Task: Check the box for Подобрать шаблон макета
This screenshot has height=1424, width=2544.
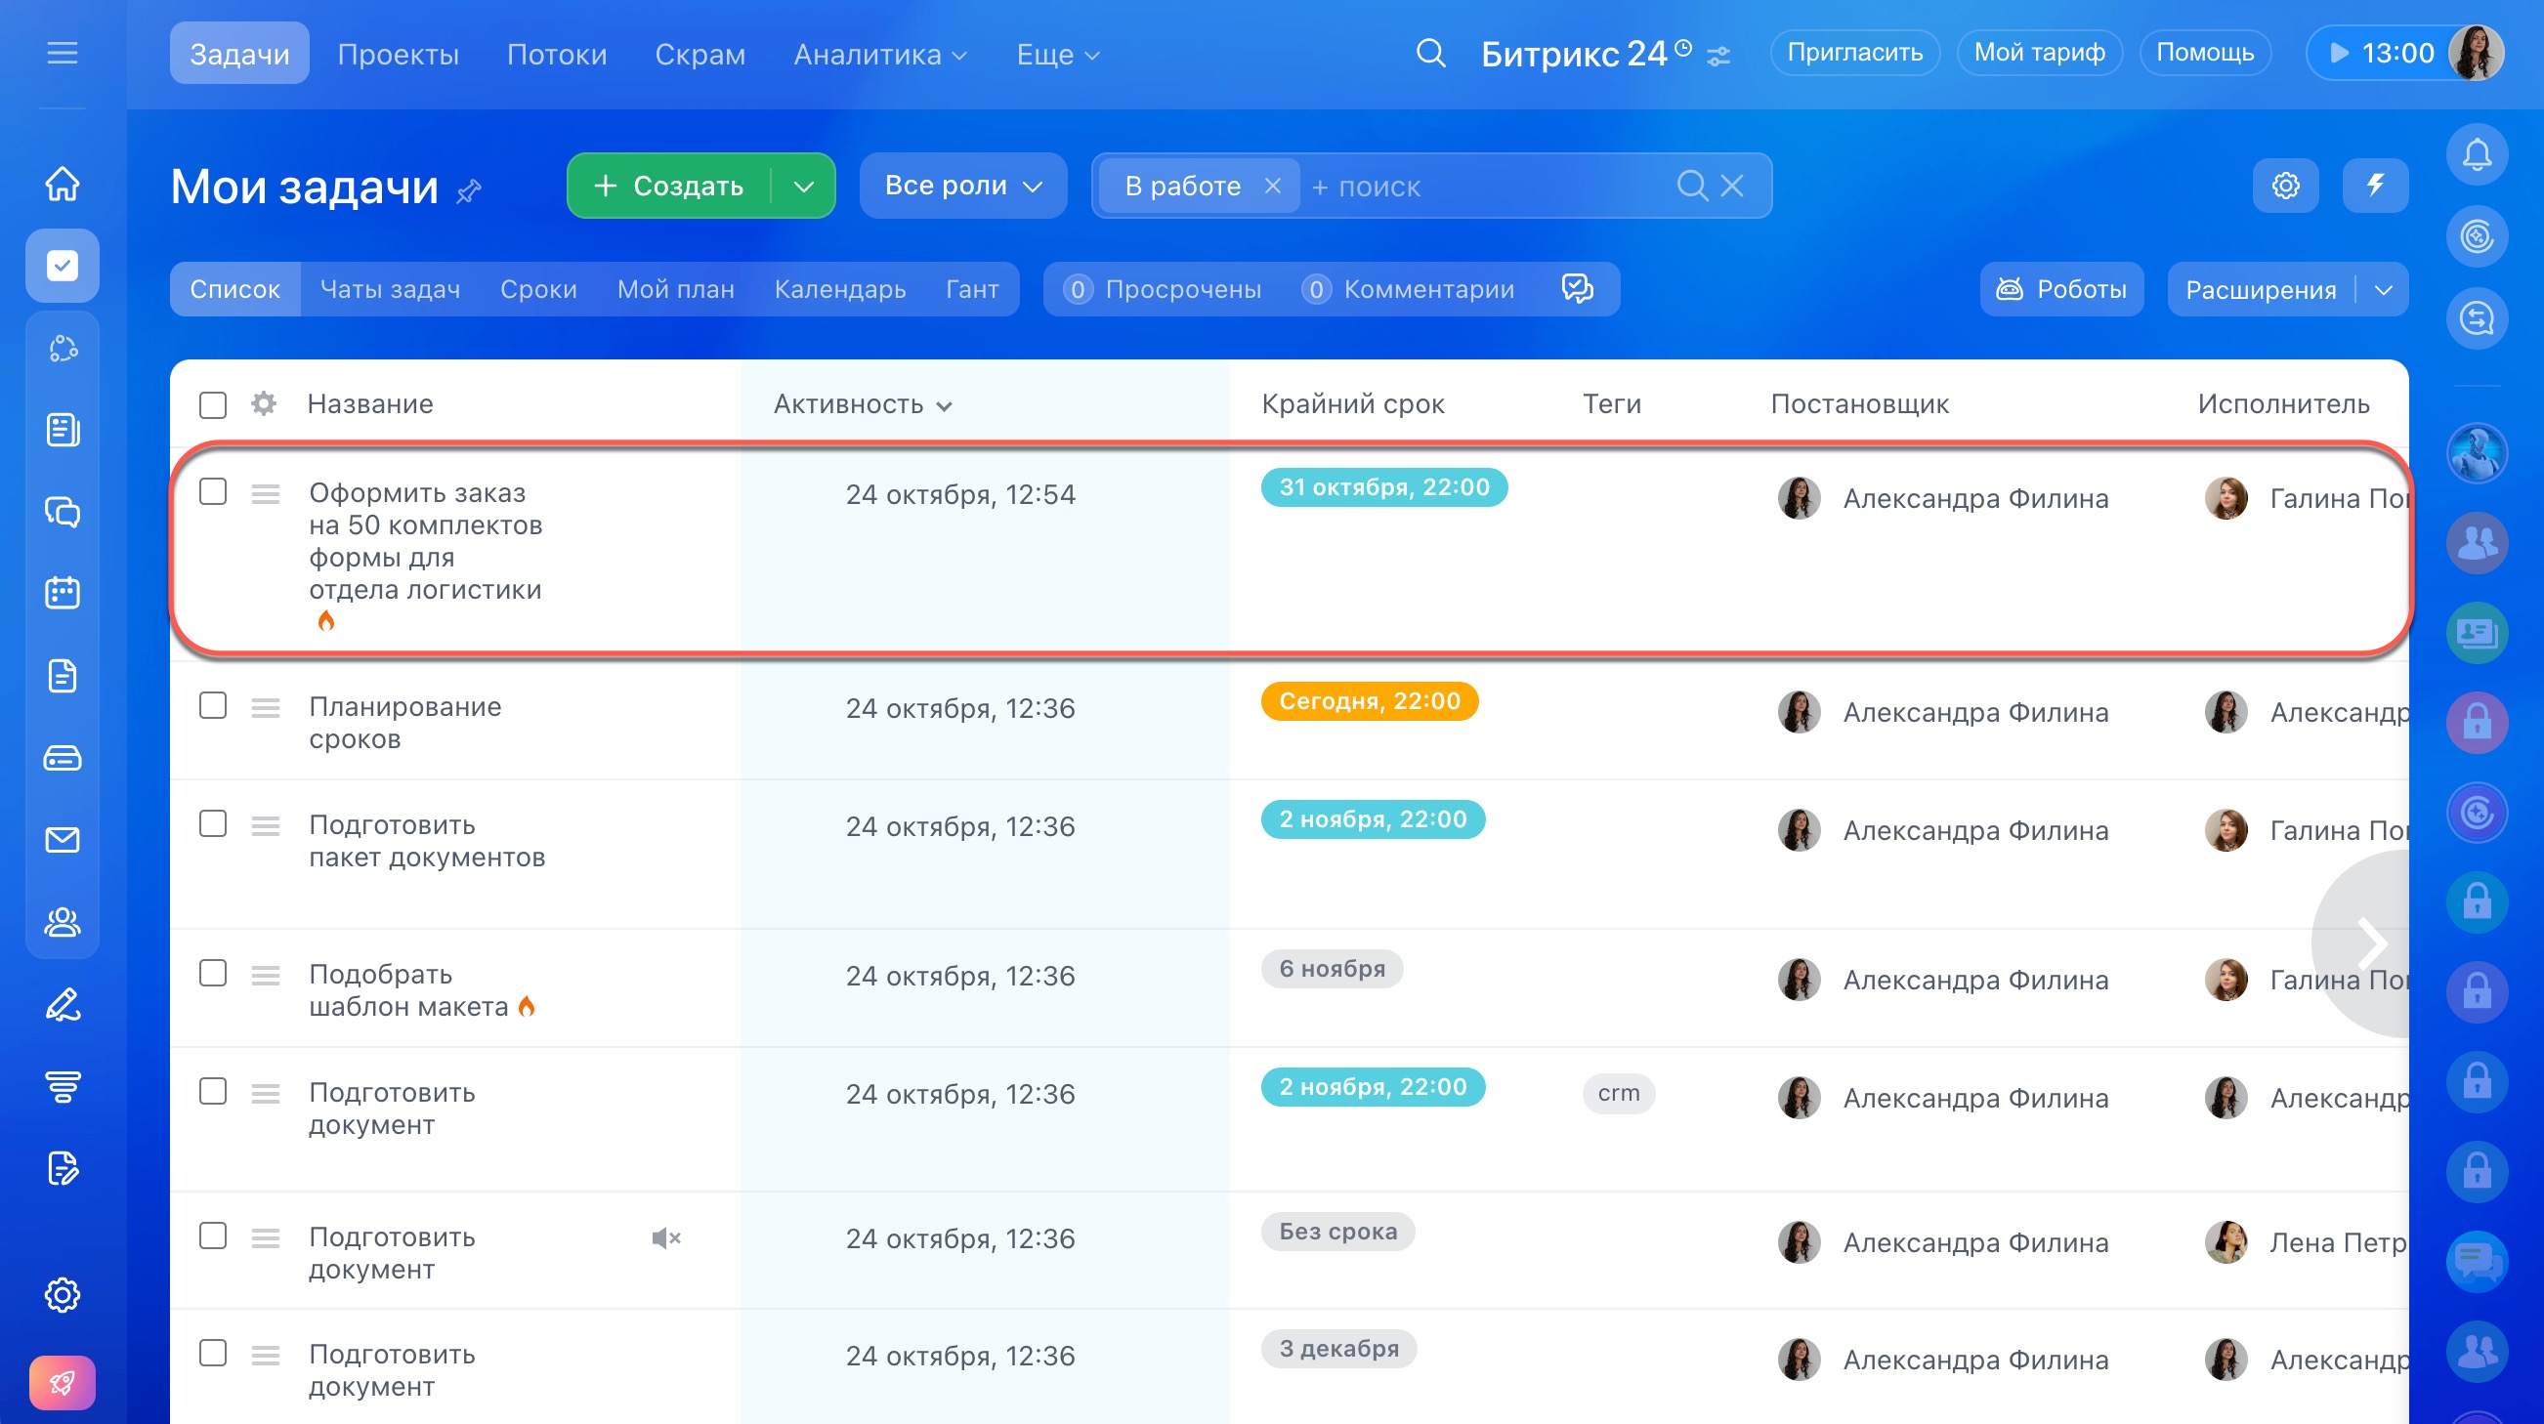Action: pos(213,973)
